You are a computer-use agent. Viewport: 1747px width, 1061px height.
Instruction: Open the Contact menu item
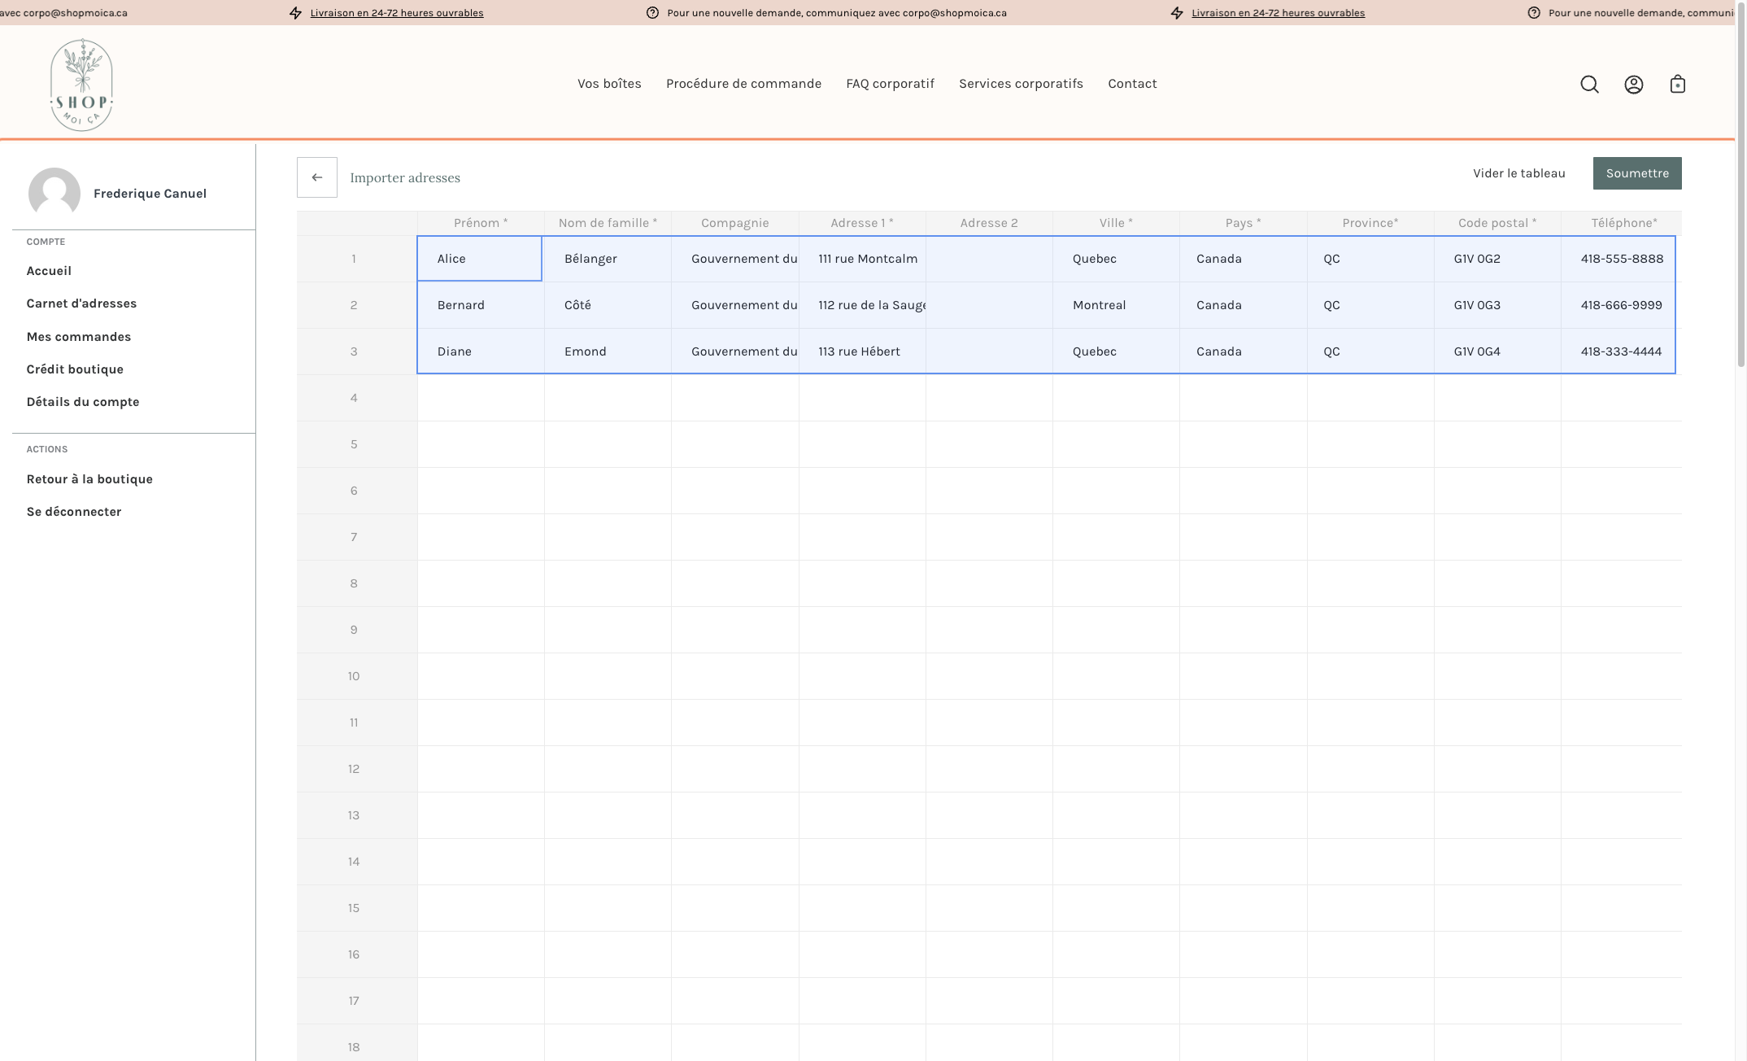1132,84
